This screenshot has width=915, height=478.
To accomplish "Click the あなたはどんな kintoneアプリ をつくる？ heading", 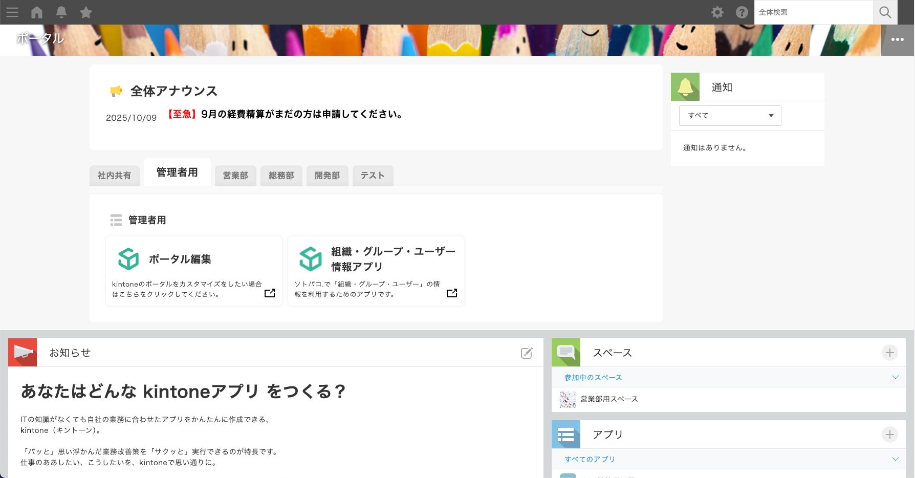I will (183, 392).
